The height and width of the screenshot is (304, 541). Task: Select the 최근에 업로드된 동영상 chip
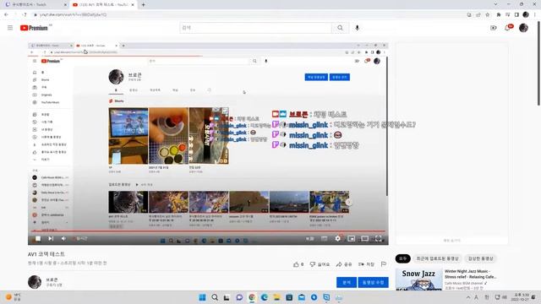[438, 258]
